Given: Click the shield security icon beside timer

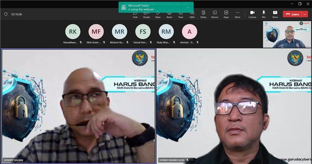Looking at the screenshot, I should click(x=6, y=14).
